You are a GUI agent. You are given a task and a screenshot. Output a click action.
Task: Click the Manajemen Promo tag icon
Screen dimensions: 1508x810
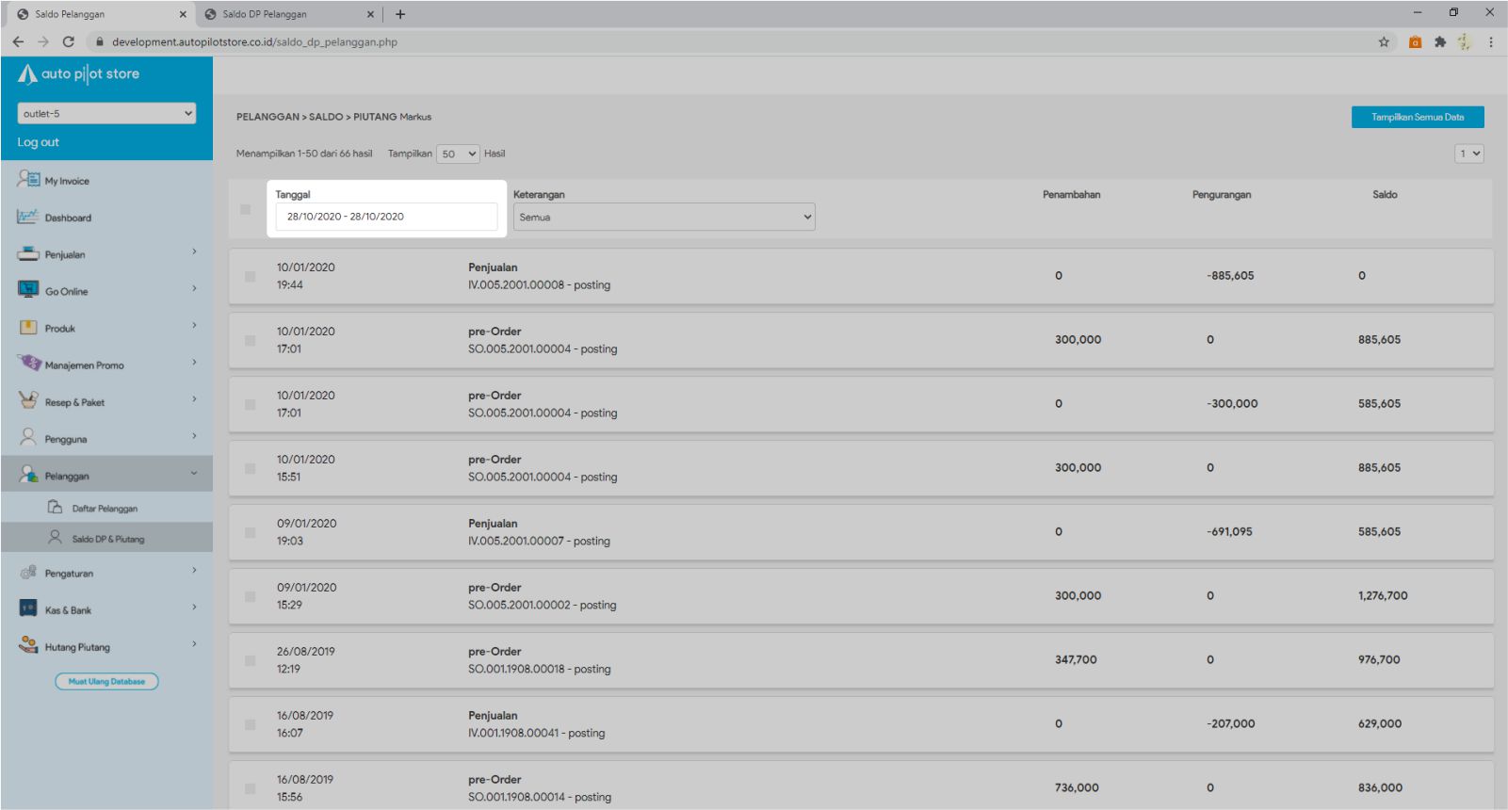28,364
